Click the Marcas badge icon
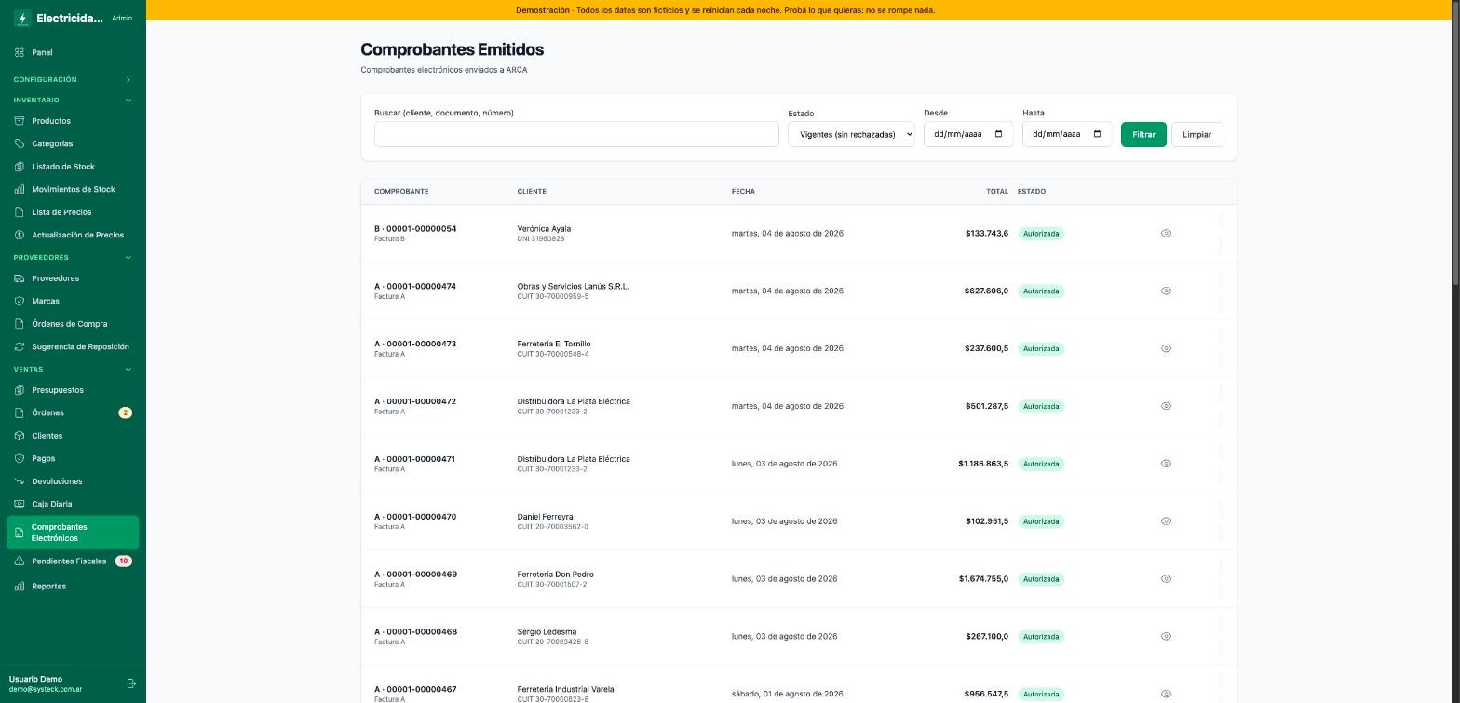The width and height of the screenshot is (1460, 703). (x=19, y=301)
